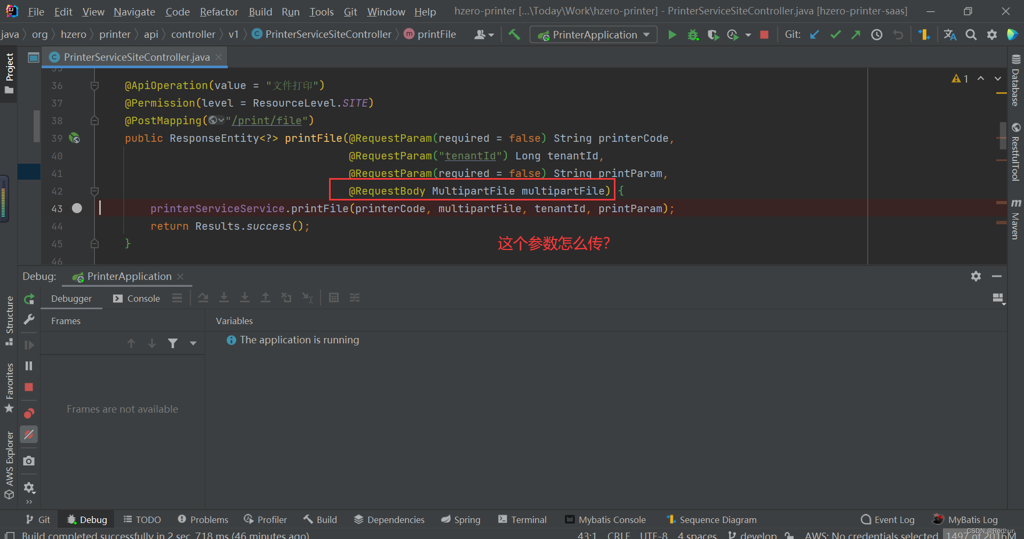Open the PrinterApplication run configuration dropdown
This screenshot has height=539, width=1024.
click(592, 35)
